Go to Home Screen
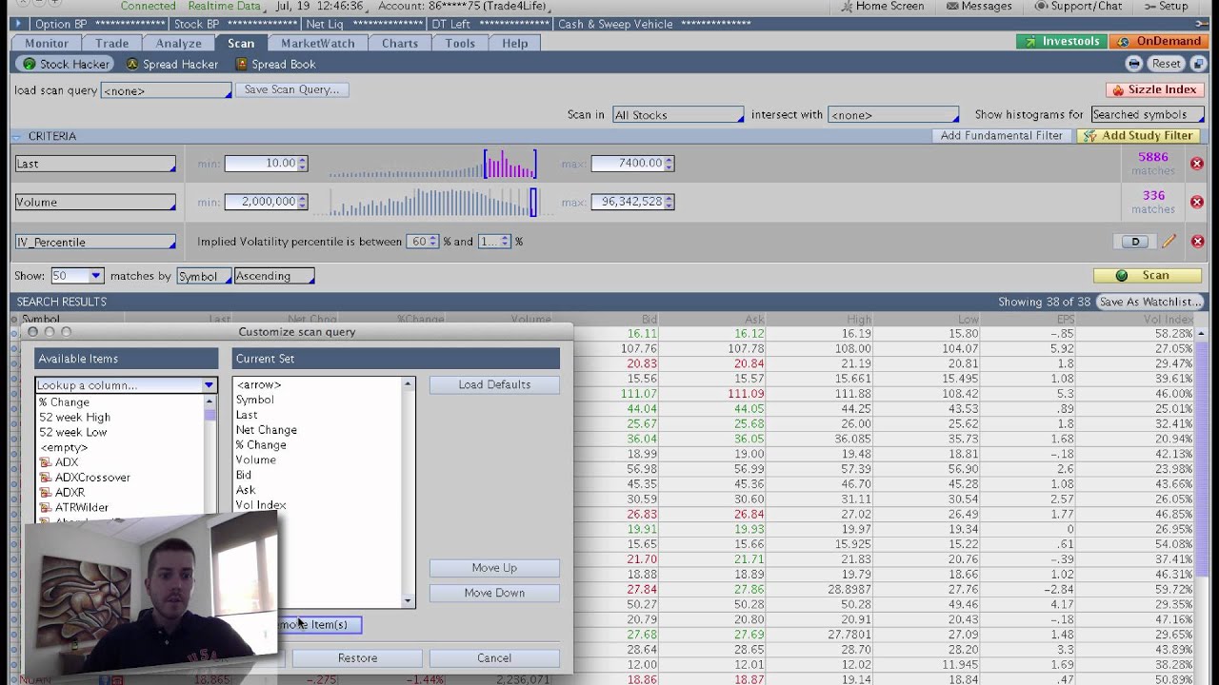This screenshot has height=685, width=1219. coord(881,7)
